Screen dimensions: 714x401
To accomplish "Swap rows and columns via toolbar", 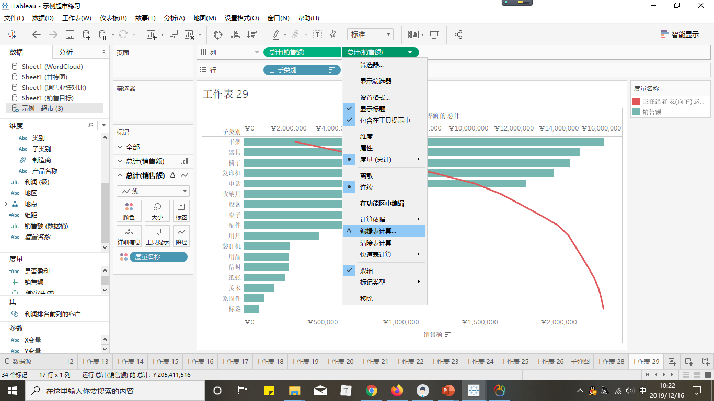I will [x=218, y=34].
